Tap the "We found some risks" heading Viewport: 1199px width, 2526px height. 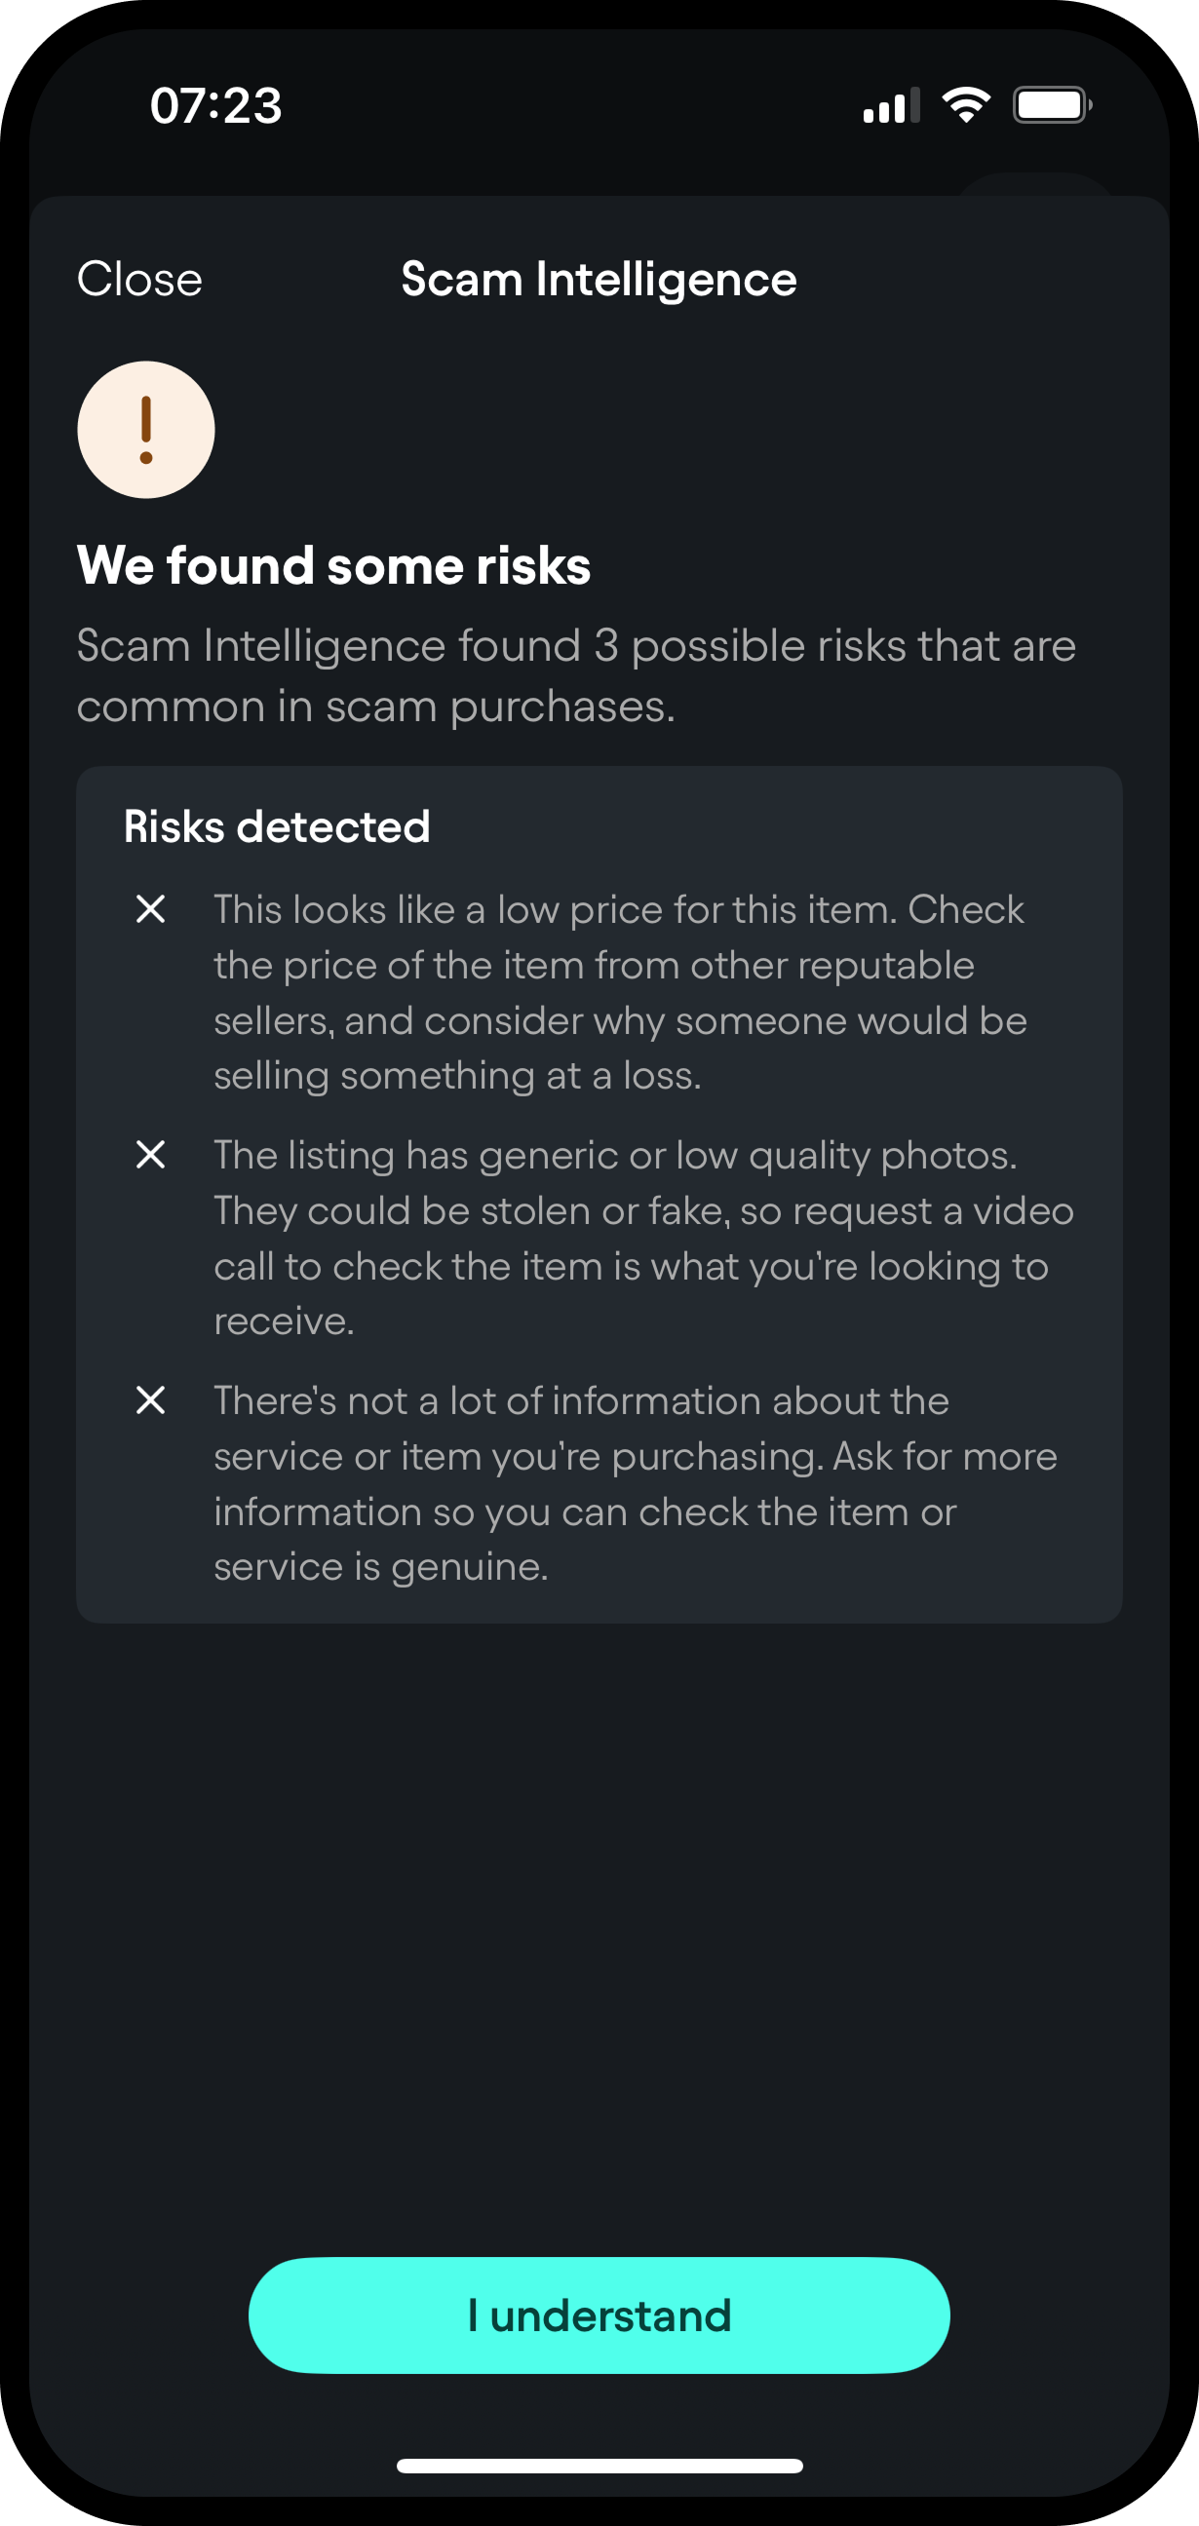[x=333, y=566]
